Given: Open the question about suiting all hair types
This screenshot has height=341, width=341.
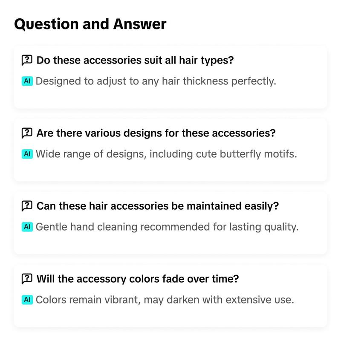Looking at the screenshot, I should click(135, 60).
